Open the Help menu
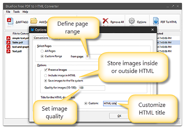 point(25,12)
